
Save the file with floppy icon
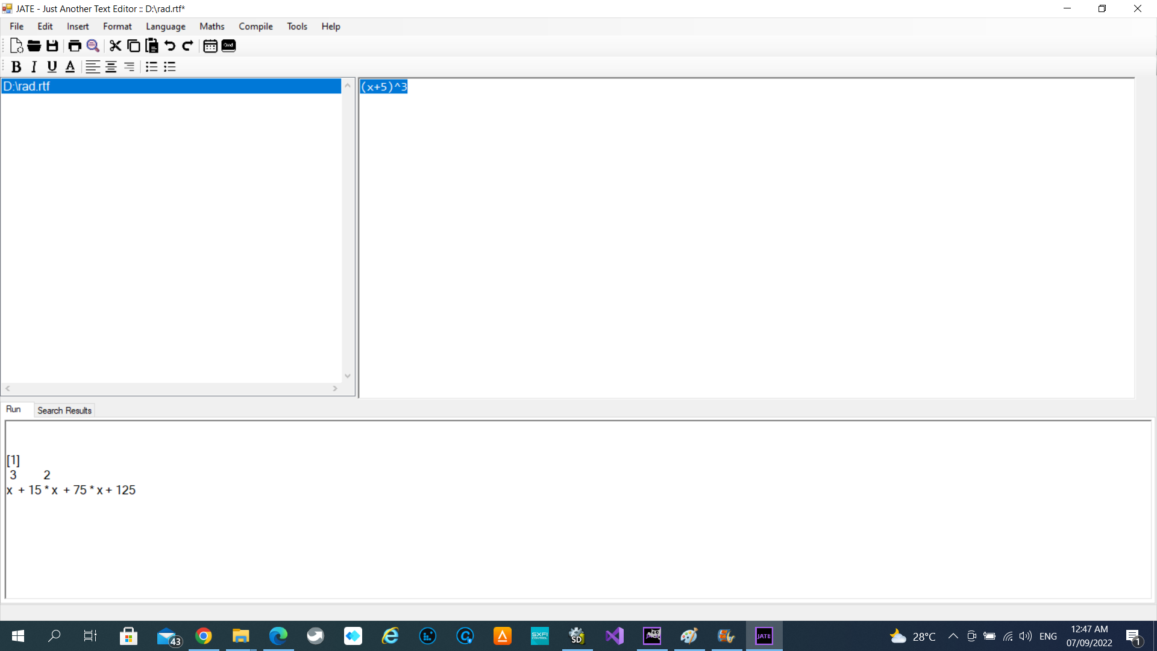(52, 46)
